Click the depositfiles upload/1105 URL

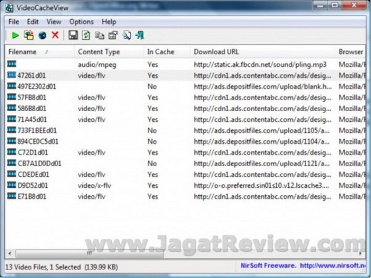[x=262, y=130]
